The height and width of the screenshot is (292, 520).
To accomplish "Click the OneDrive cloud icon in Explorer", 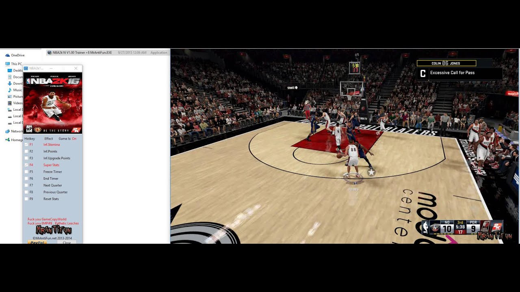I will (7, 55).
